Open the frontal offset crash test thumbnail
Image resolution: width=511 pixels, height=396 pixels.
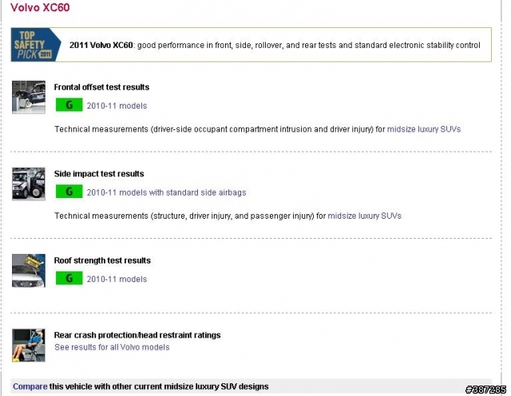[29, 97]
